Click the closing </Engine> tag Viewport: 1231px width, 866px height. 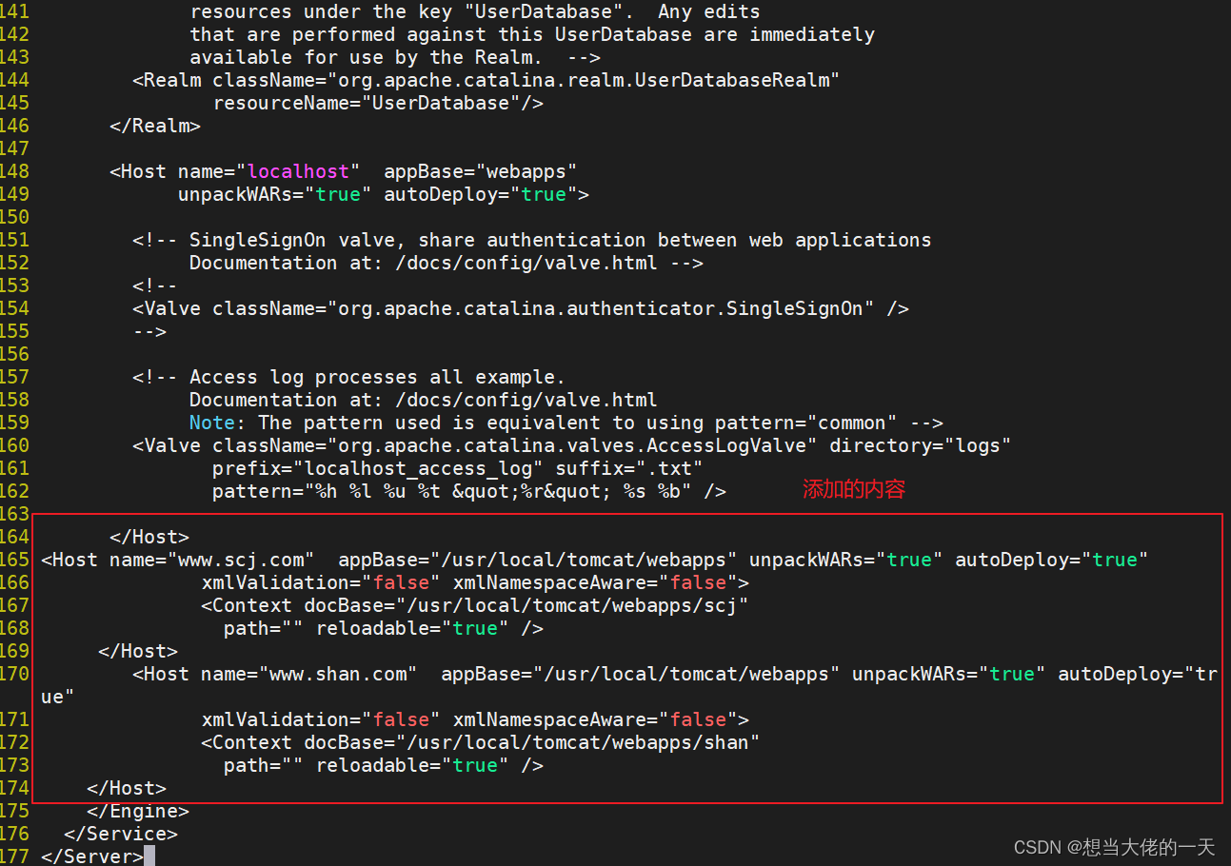coord(138,811)
